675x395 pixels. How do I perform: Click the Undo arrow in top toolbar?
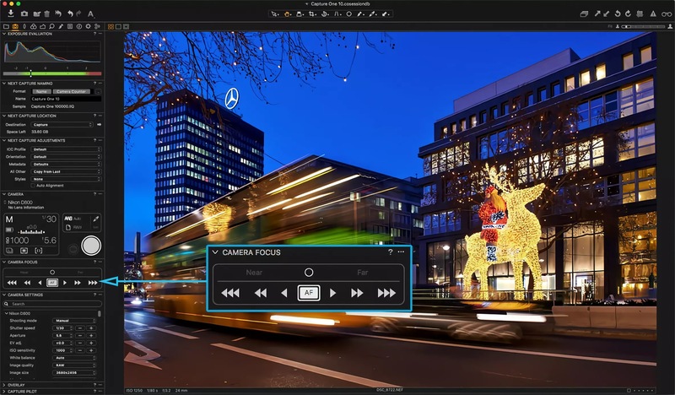point(70,14)
